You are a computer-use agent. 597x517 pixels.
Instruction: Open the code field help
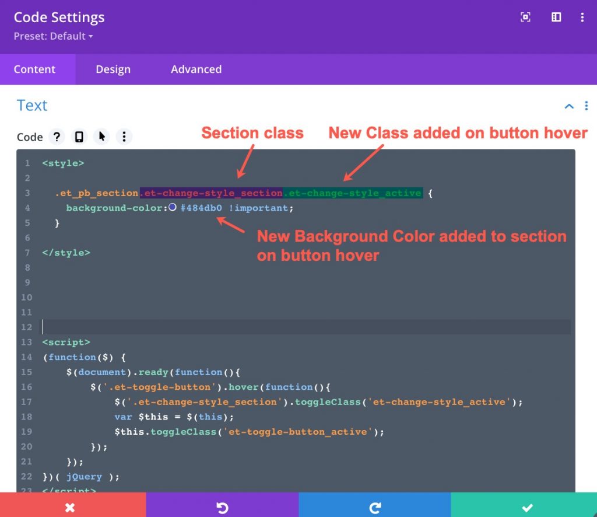tap(57, 137)
